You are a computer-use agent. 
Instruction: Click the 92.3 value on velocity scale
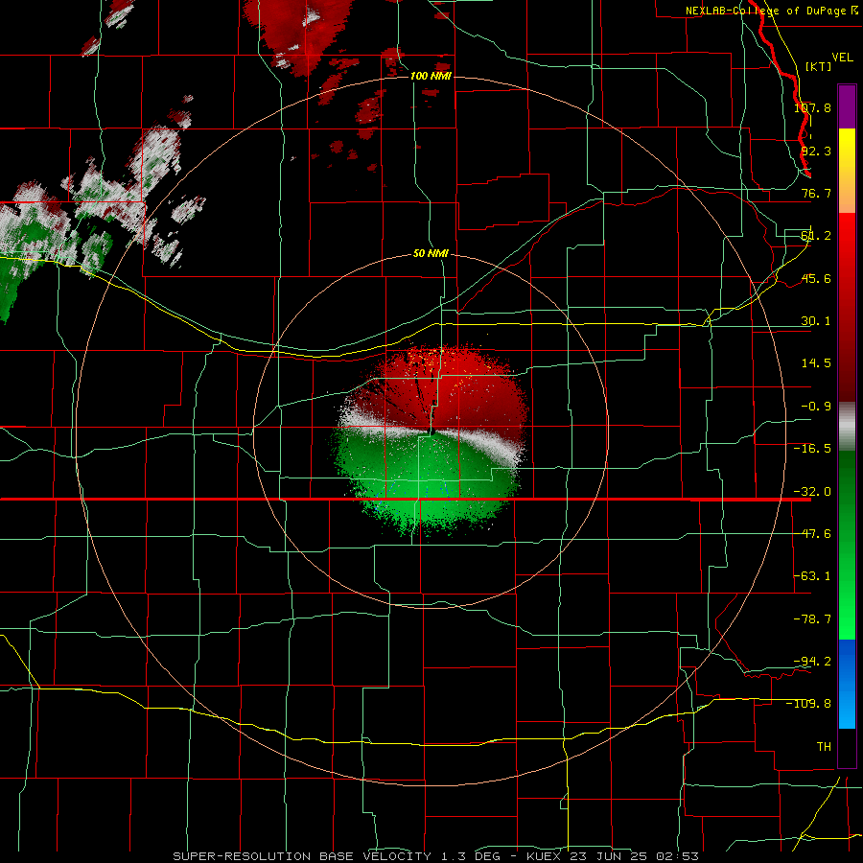[x=816, y=151]
